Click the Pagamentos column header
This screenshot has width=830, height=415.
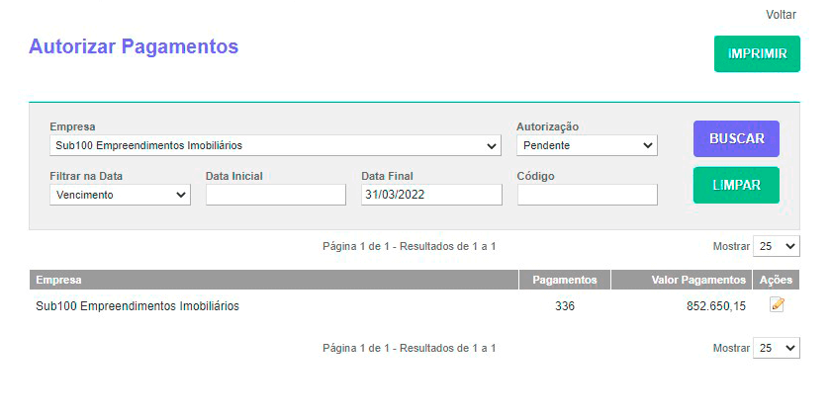click(564, 280)
